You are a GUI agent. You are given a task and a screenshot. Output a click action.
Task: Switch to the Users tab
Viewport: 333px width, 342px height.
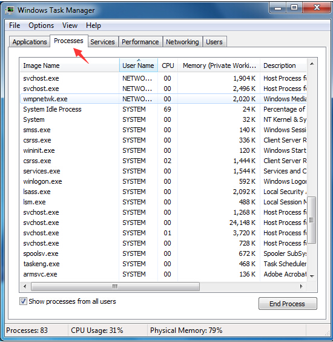(x=214, y=42)
